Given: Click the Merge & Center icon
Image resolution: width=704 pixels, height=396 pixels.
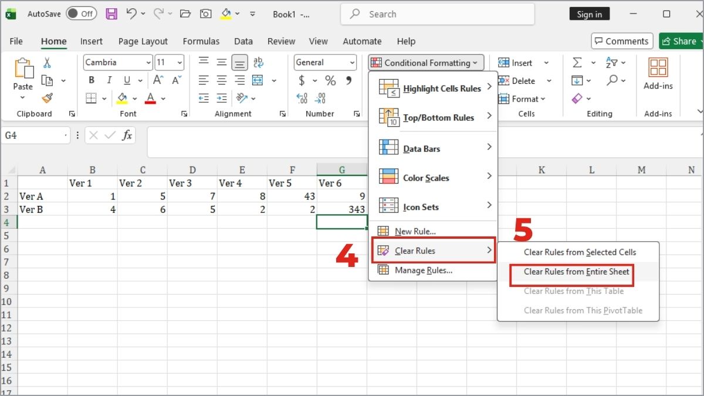Looking at the screenshot, I should [258, 80].
